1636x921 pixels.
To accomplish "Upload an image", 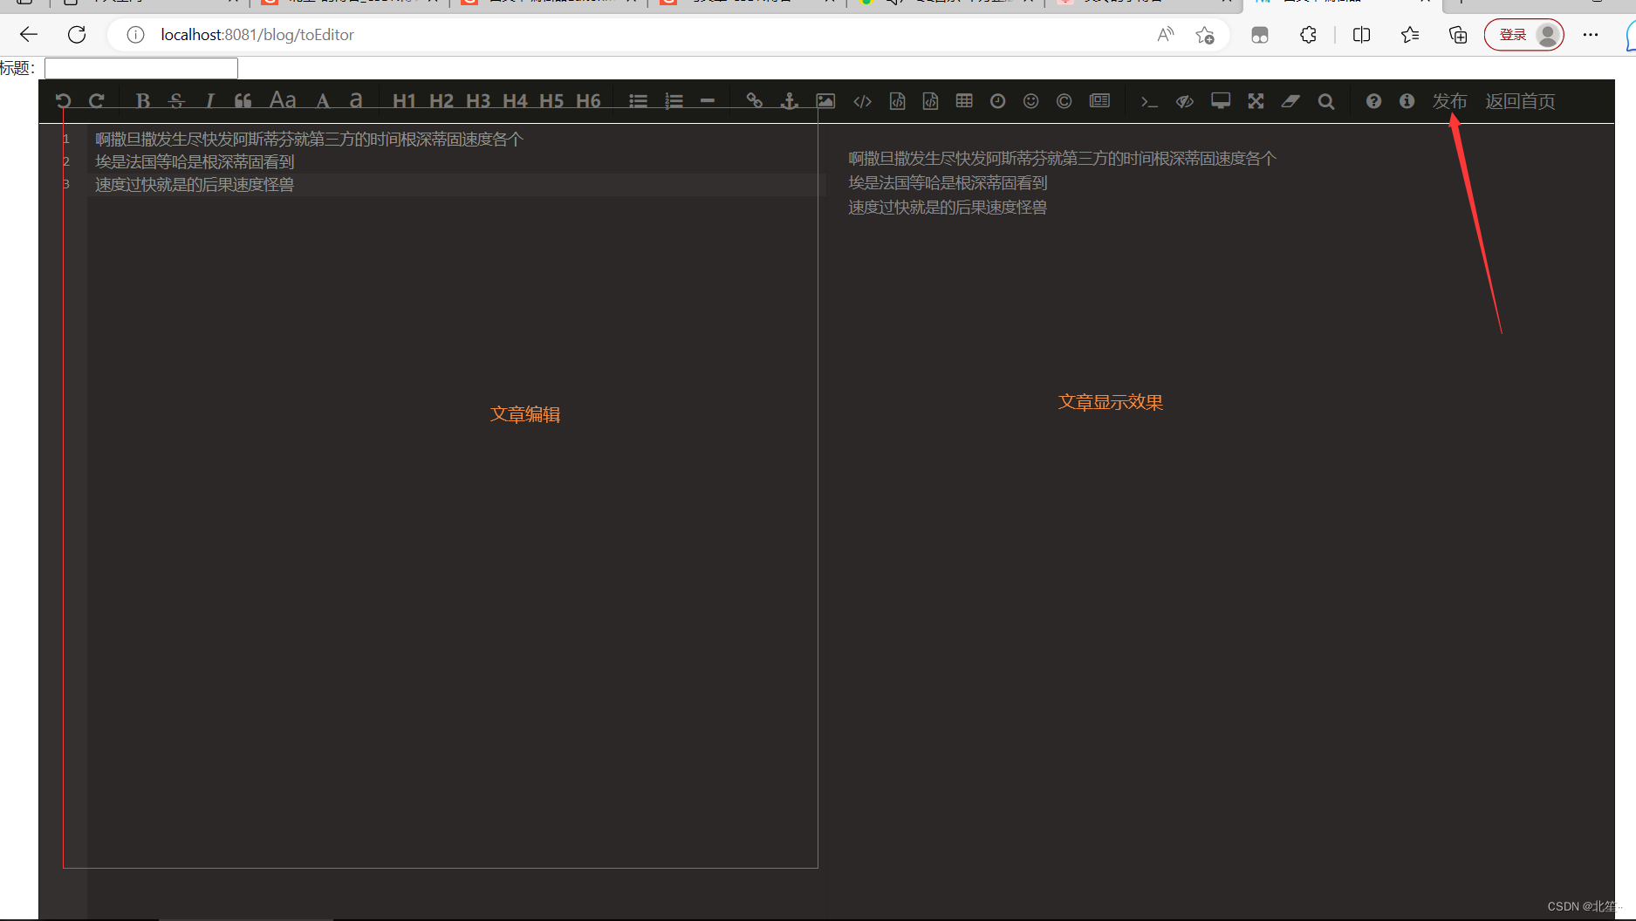I will point(825,100).
